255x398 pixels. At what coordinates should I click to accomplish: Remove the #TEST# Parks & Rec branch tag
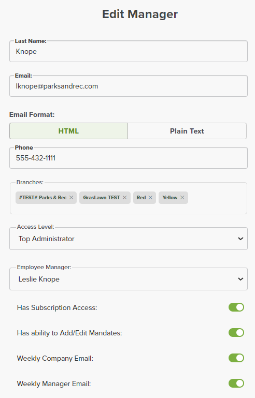click(x=71, y=198)
